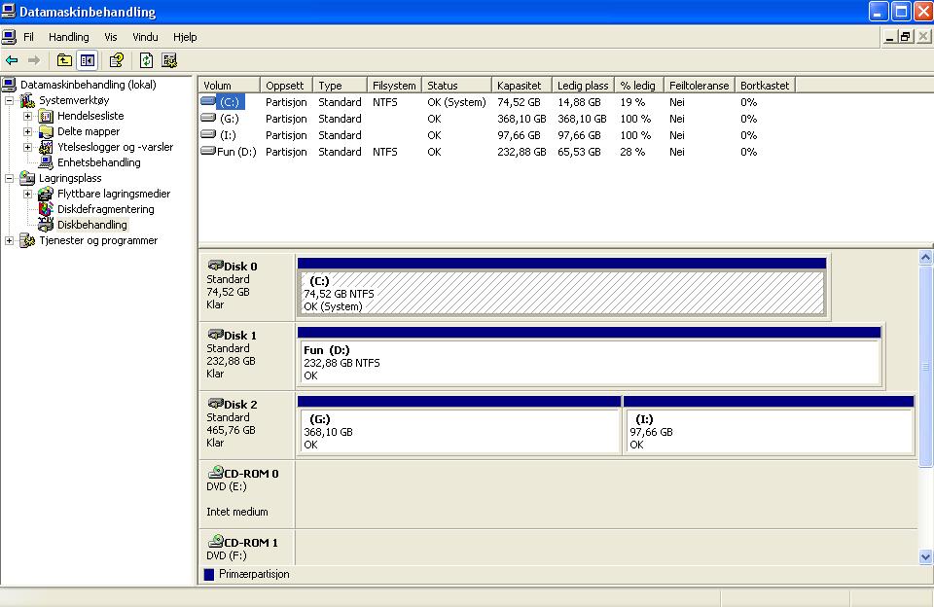Open the toolbar Help icon with a question mark
Viewport: 934px width, 607px height.
pos(117,60)
